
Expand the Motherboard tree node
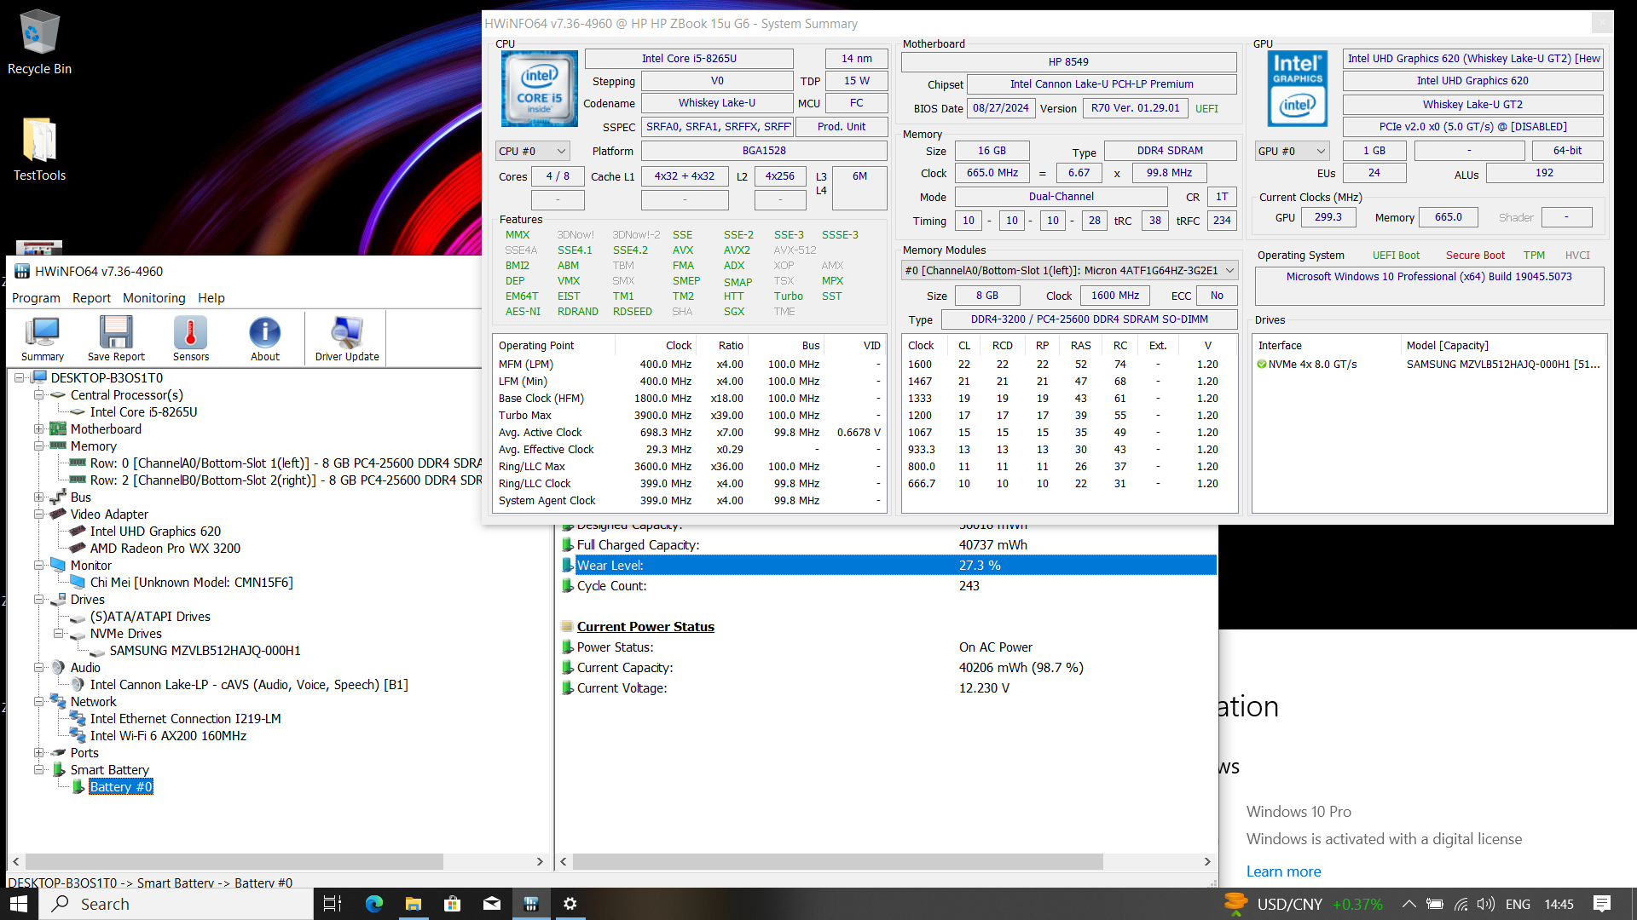pos(38,429)
